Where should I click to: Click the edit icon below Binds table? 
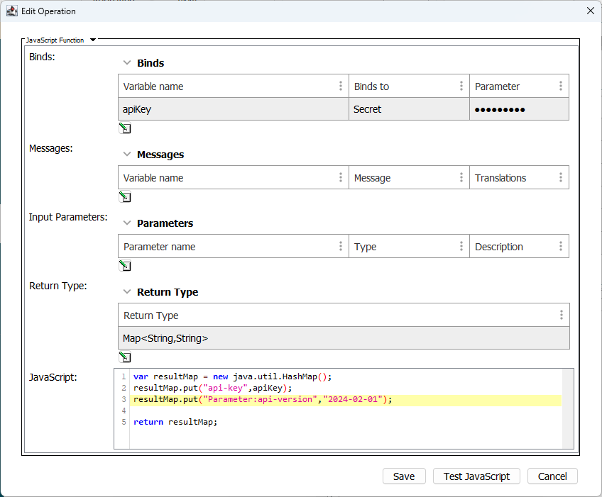[x=125, y=128]
